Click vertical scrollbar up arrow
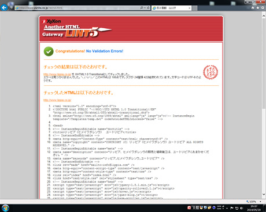This screenshot has width=266, height=212. pos(264,16)
